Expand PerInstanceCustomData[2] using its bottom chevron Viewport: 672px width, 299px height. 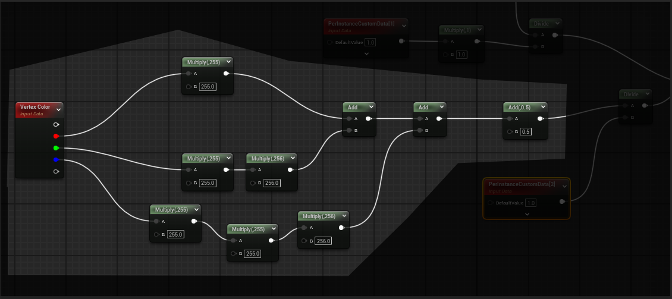click(526, 214)
